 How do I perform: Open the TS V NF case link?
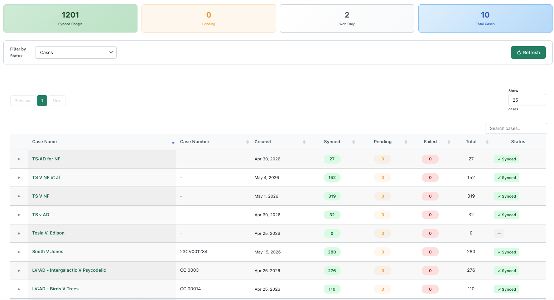41,196
